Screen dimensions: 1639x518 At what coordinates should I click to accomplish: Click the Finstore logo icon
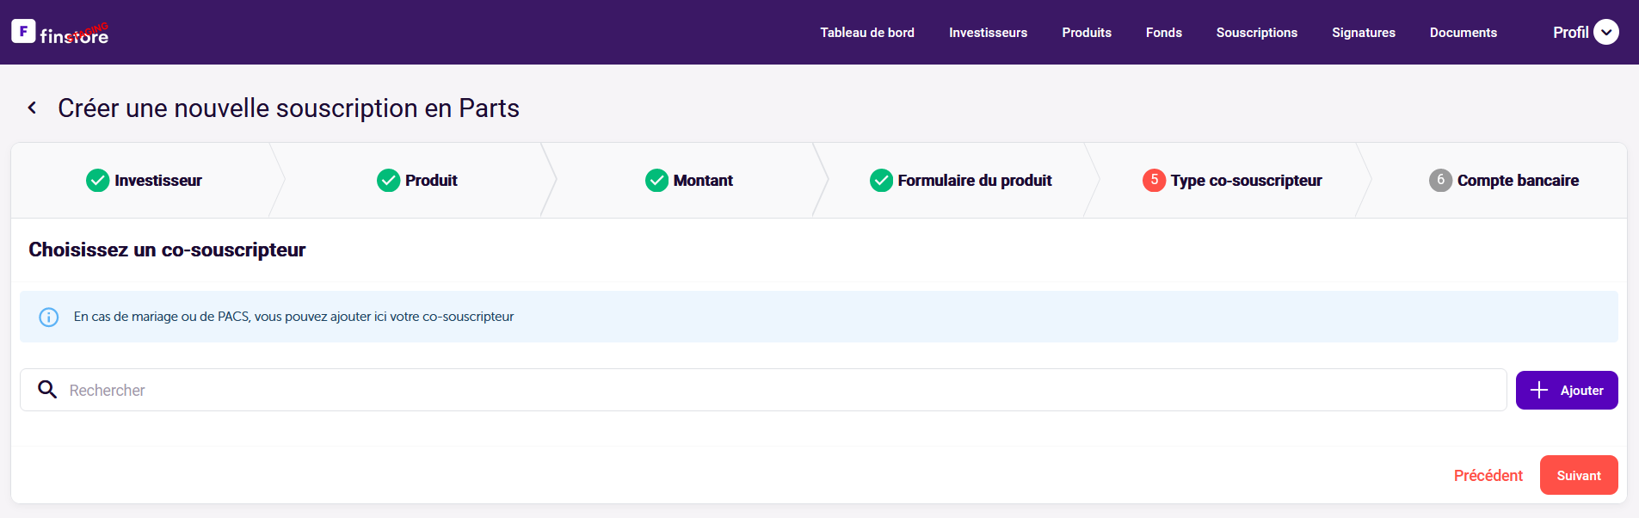point(23,31)
